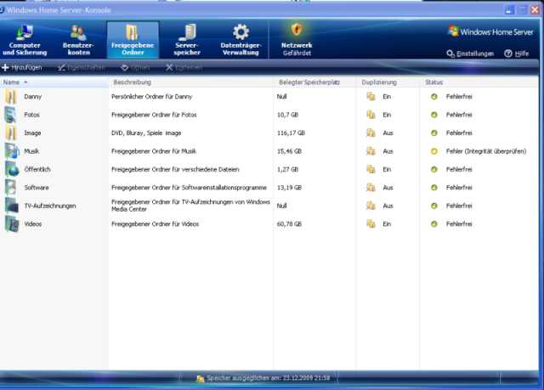The width and height of the screenshot is (544, 390).
Task: Click the "1,27 GB" size value
Action: tap(287, 170)
